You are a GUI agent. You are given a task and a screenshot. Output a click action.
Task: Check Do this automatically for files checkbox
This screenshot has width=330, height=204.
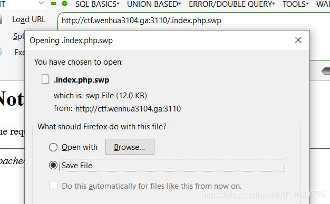tap(53, 185)
